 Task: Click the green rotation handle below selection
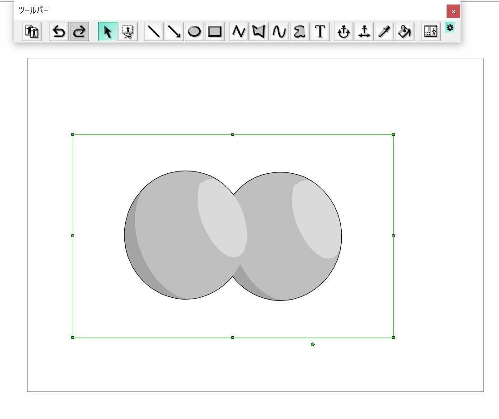pos(313,344)
